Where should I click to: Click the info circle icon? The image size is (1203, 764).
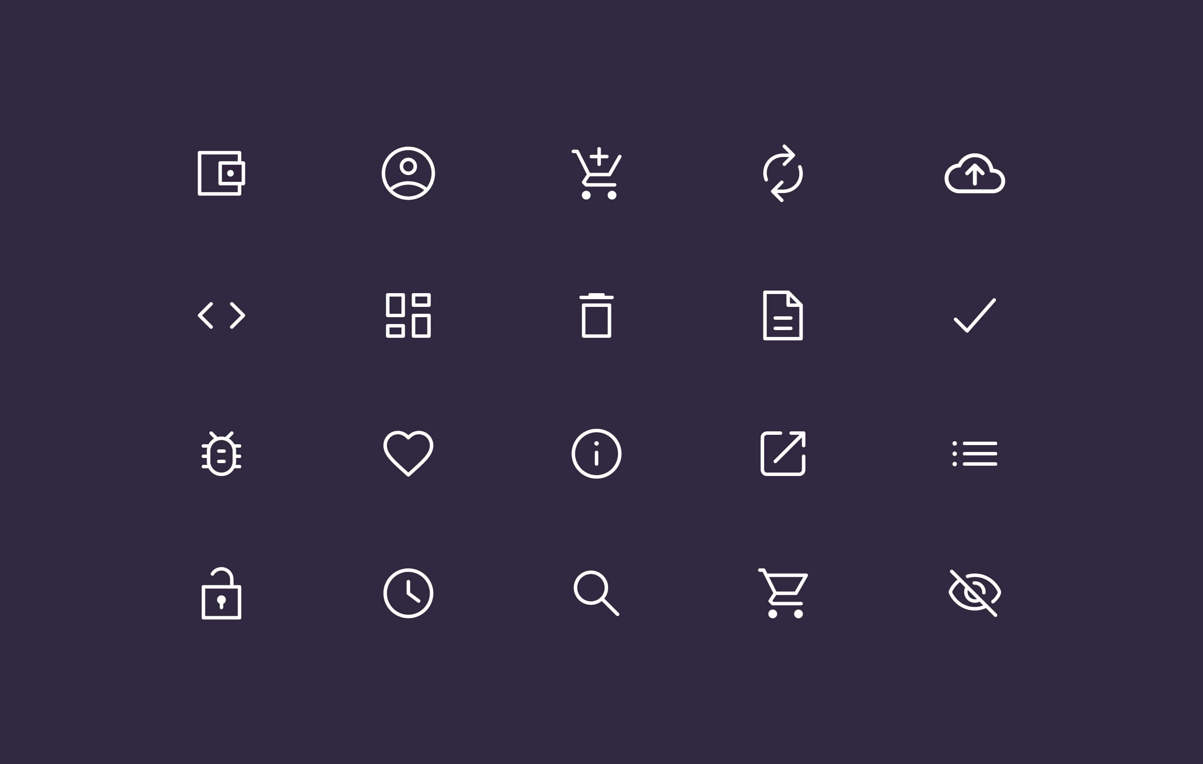596,454
